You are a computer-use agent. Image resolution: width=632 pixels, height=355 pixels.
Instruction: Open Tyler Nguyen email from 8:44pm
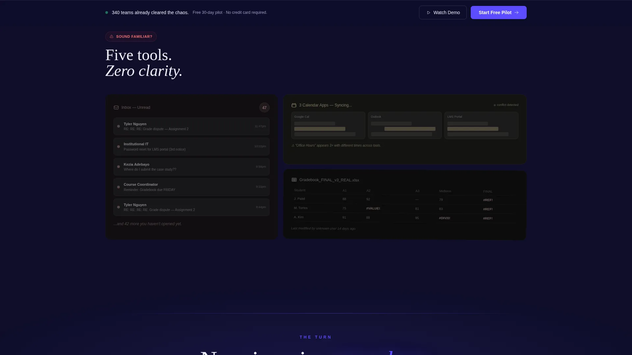coord(192,207)
